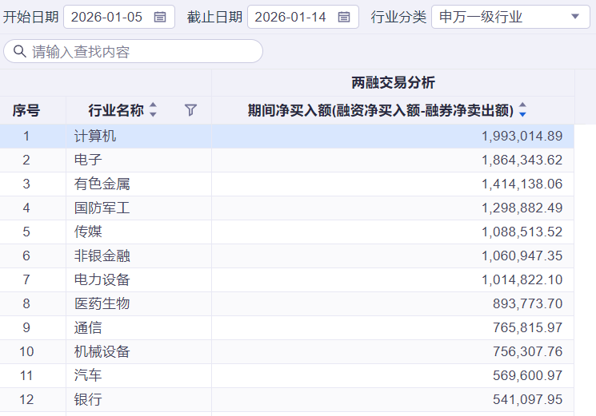Expand the 申万一级行业 industry classification dropdown

(x=510, y=17)
